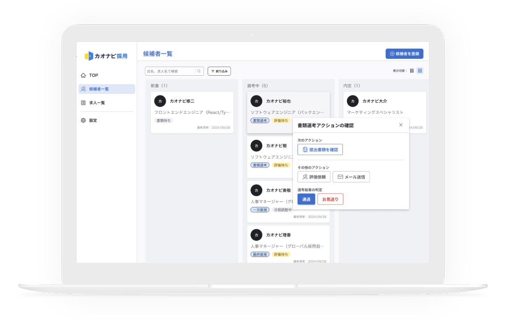
Task: Go to 求人一覧 in the sidebar
Action: [97, 103]
